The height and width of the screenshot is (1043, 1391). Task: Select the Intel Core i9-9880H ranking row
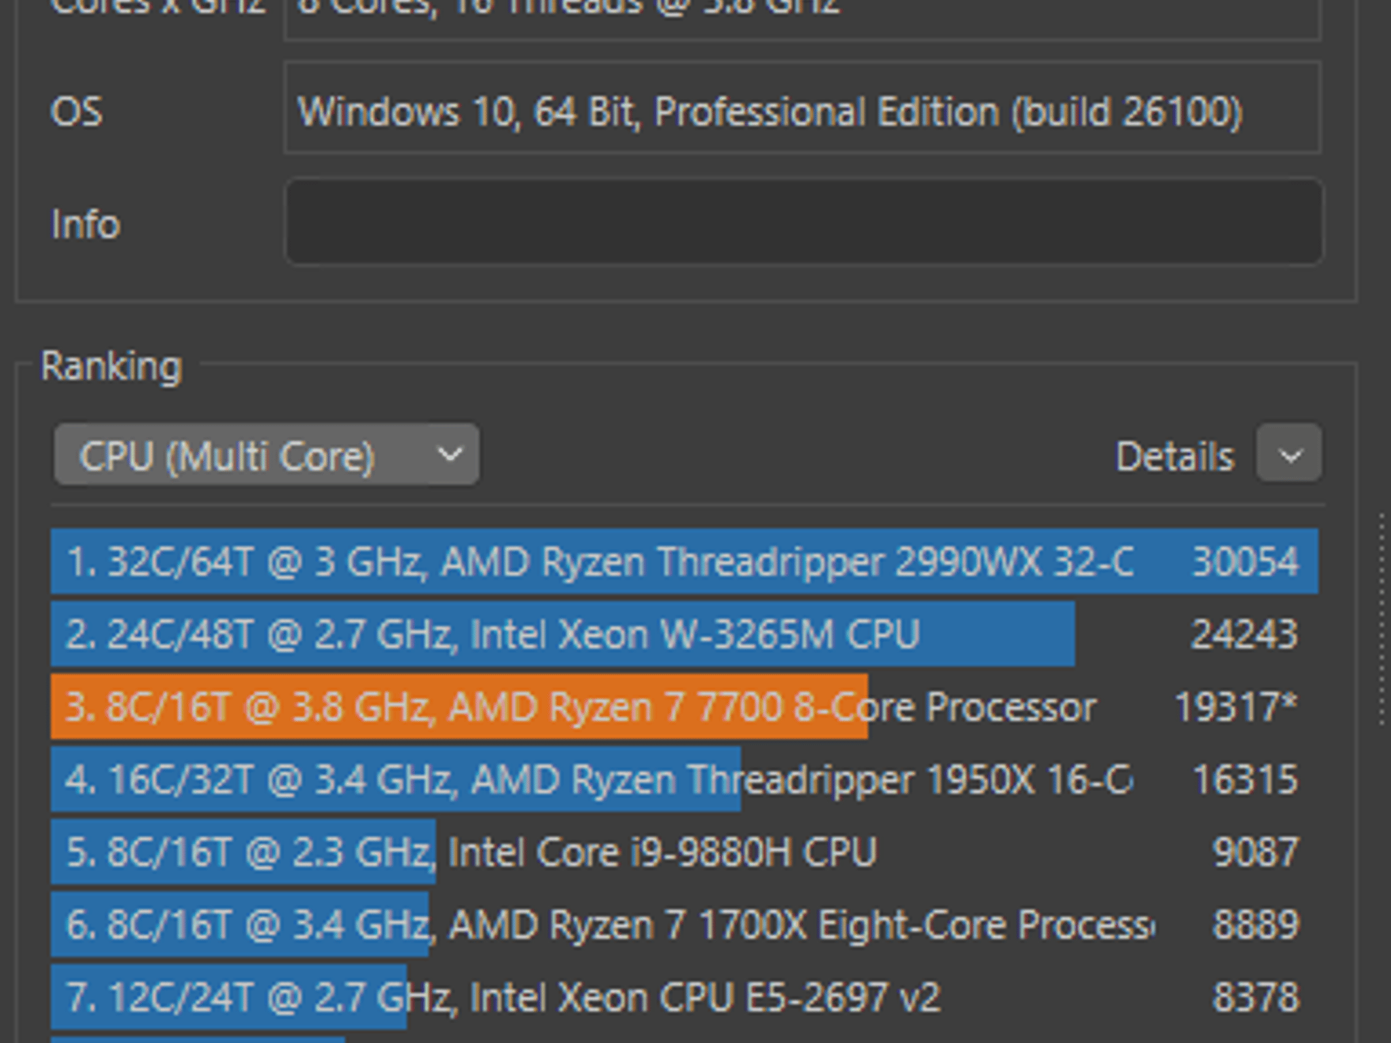pyautogui.click(x=685, y=852)
